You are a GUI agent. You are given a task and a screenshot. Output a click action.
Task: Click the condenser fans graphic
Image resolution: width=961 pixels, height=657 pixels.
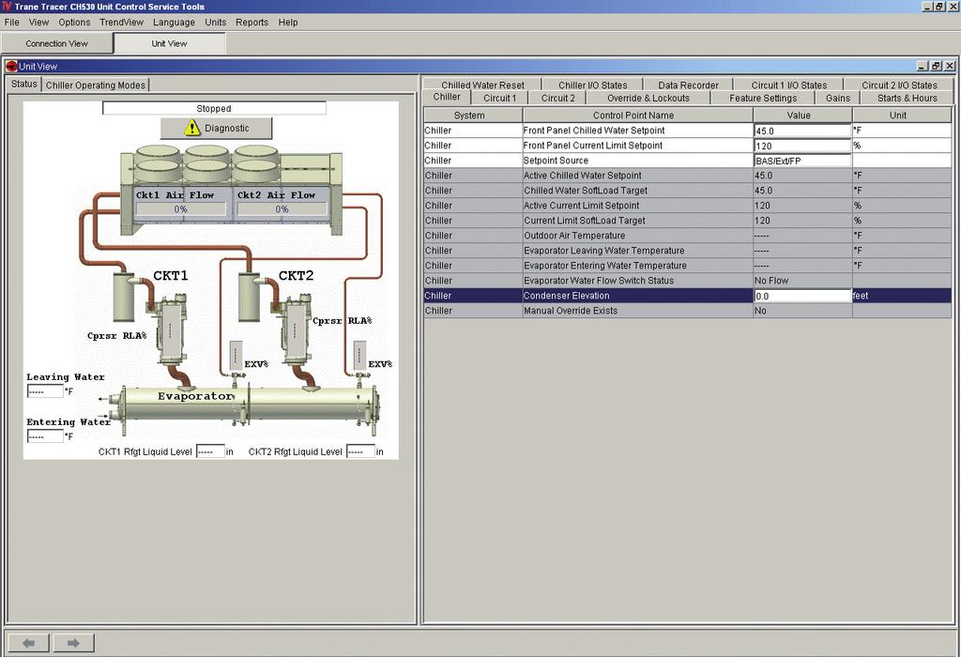click(x=206, y=163)
